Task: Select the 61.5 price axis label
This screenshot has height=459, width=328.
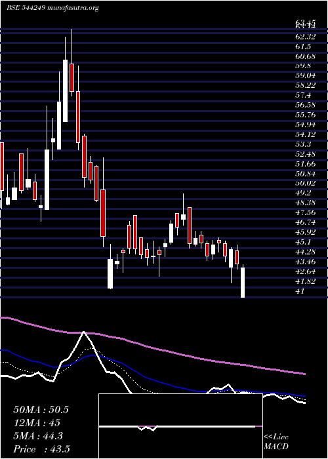Action: click(x=303, y=47)
